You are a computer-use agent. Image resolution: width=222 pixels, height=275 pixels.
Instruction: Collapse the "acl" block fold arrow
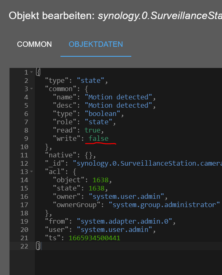point(31,171)
